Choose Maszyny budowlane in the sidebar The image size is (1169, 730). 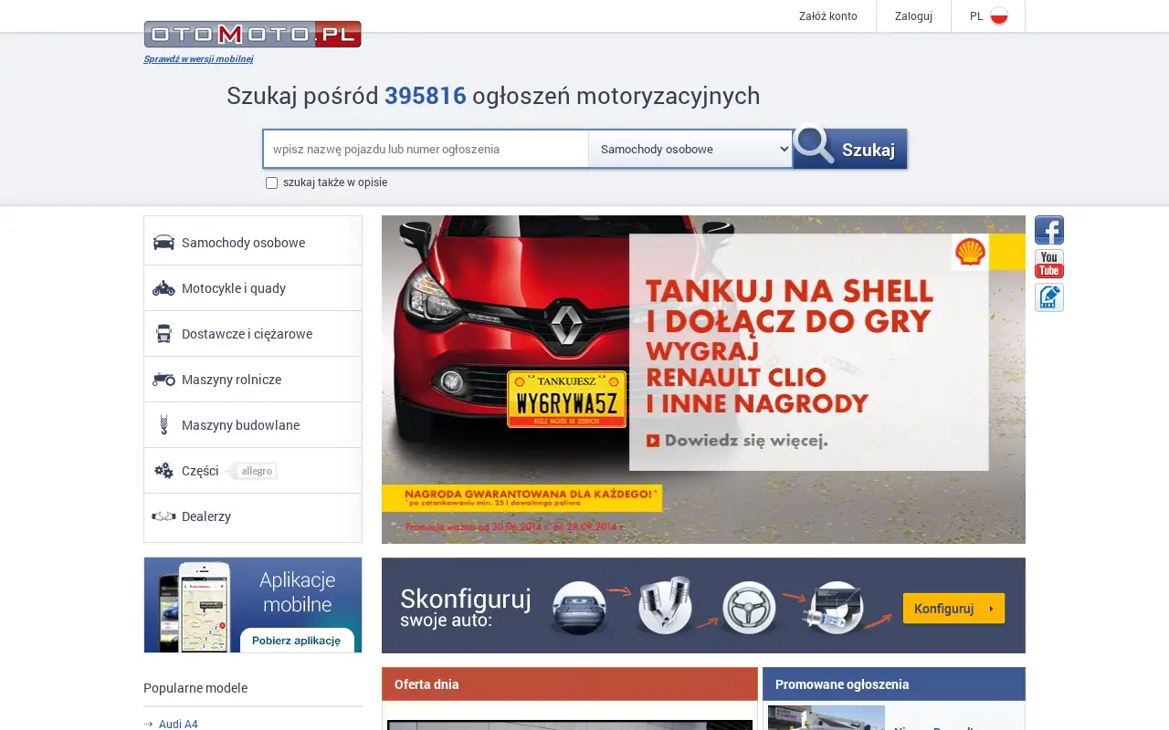253,425
